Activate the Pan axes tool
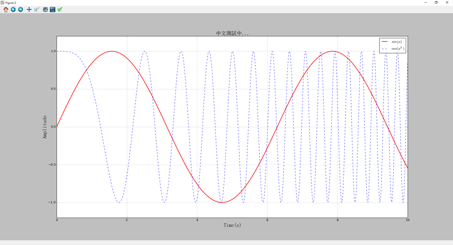This screenshot has height=245, width=453. tap(29, 10)
